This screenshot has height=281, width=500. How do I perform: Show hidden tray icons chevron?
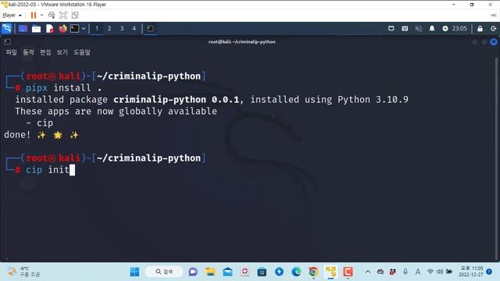(368, 272)
